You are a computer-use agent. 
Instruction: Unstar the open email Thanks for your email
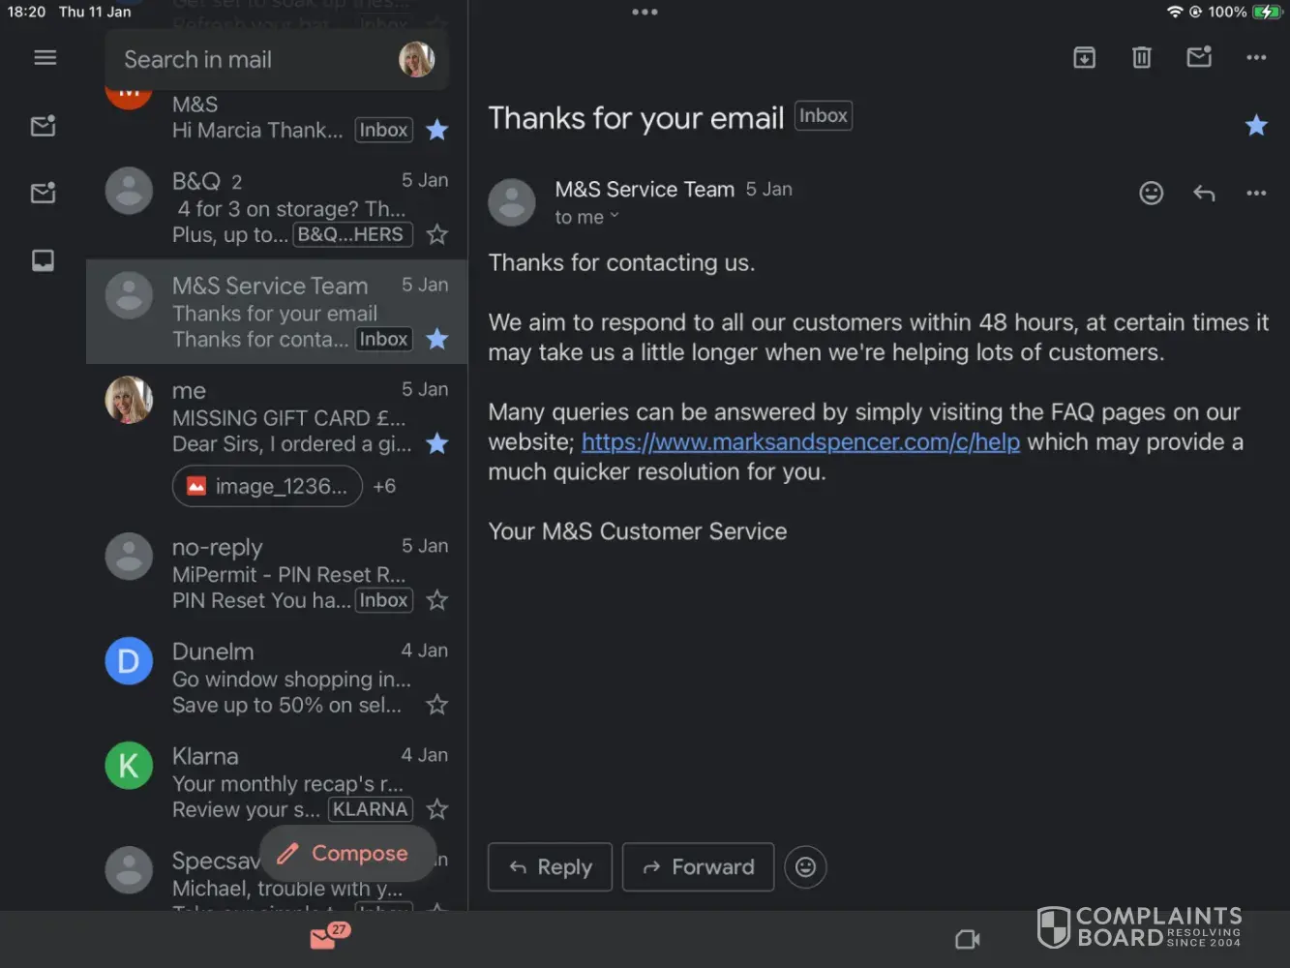1256,125
